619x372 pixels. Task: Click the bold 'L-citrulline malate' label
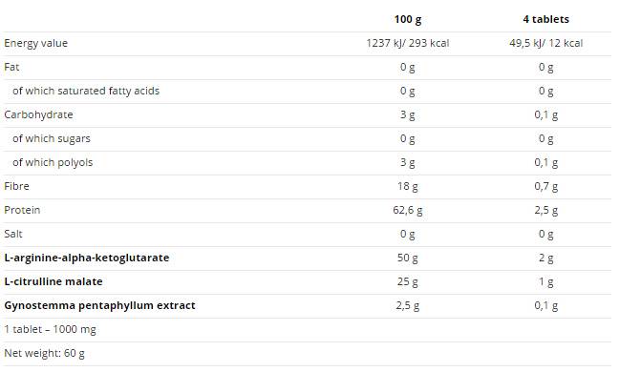[53, 281]
